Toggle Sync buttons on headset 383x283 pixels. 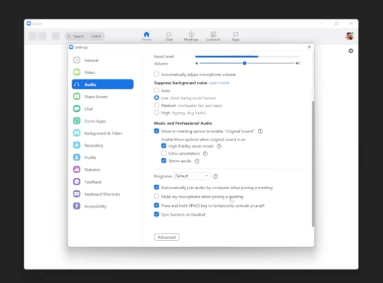point(157,214)
